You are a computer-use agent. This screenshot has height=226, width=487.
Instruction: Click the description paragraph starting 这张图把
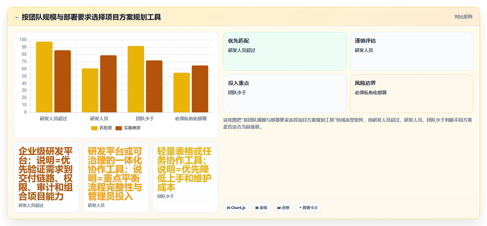coord(347,123)
